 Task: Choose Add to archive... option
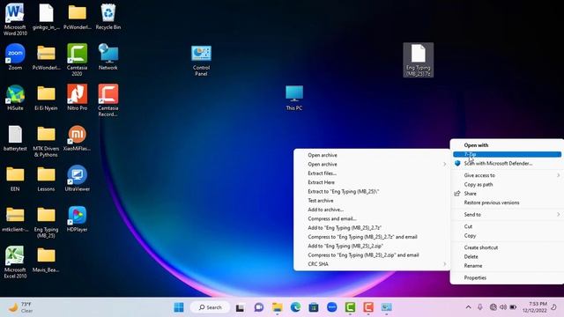coord(372,210)
